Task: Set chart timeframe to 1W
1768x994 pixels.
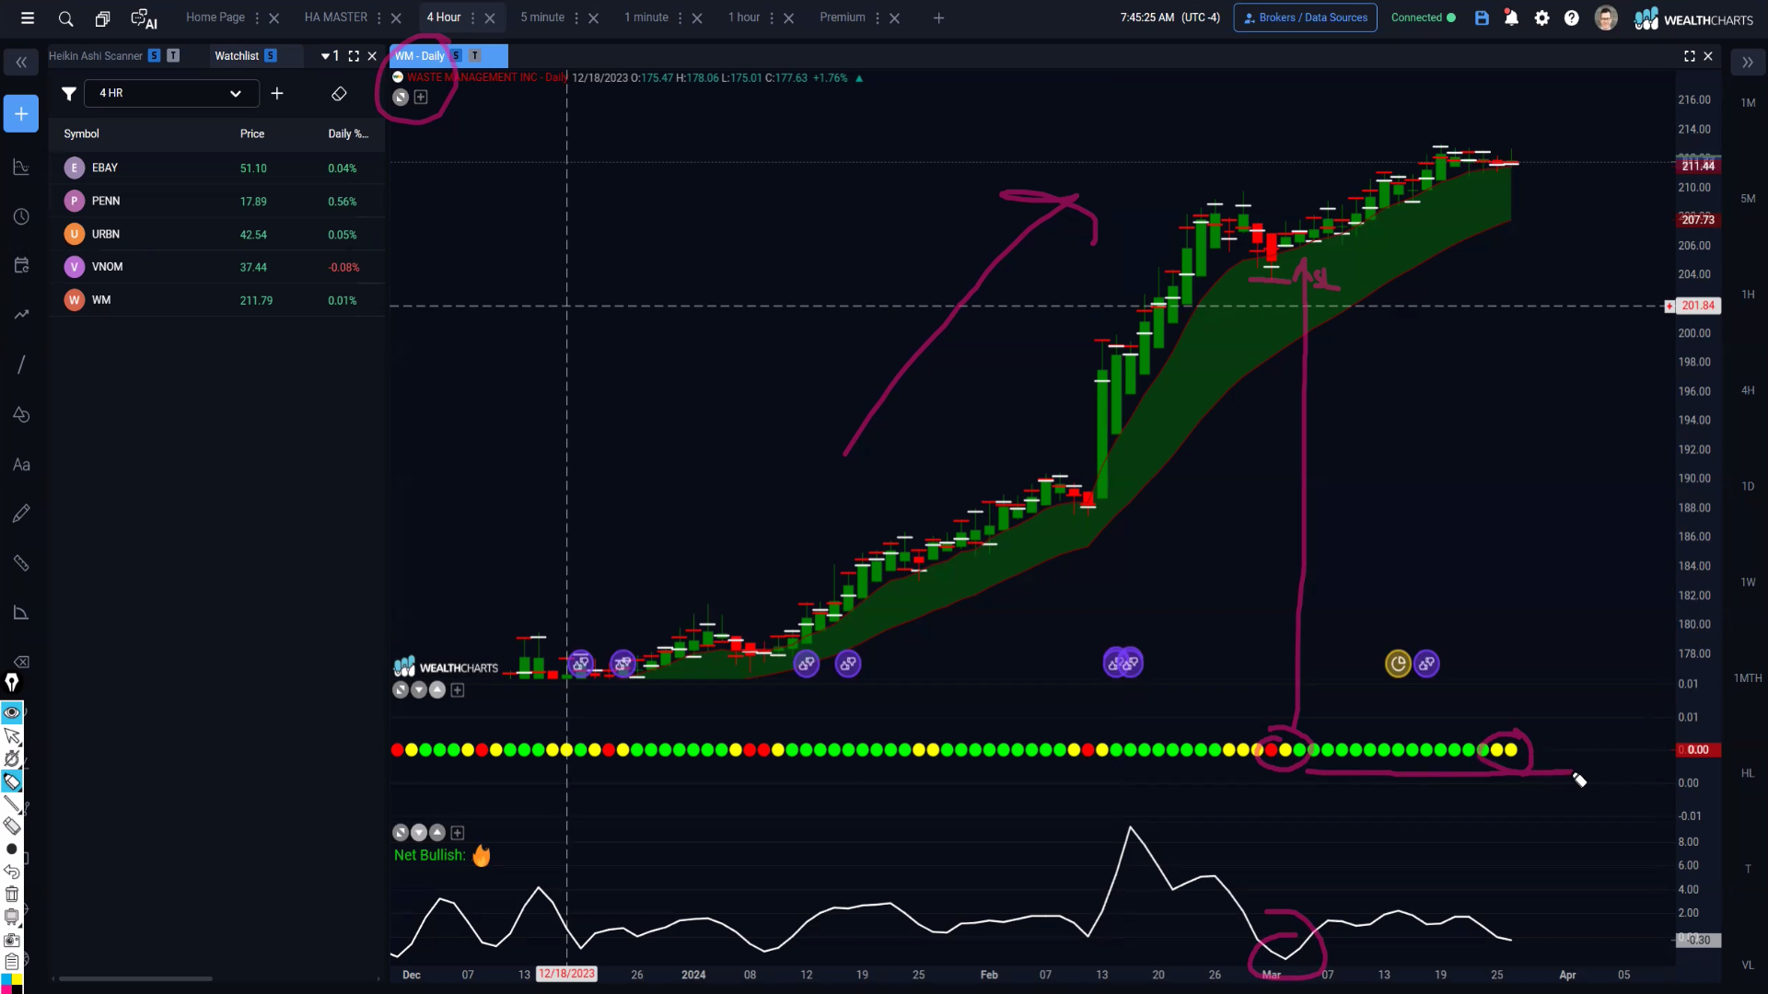Action: [1748, 583]
